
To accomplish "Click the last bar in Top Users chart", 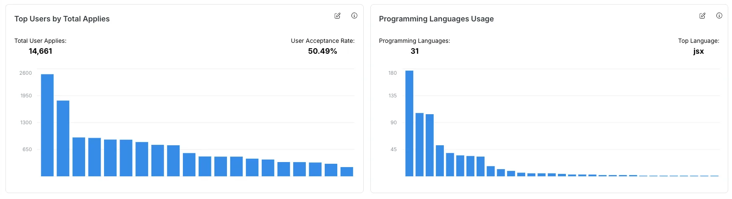I will 347,172.
